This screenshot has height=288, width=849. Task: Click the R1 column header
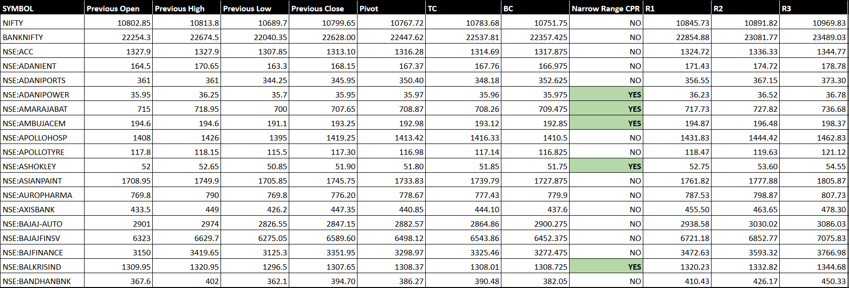tap(677, 8)
